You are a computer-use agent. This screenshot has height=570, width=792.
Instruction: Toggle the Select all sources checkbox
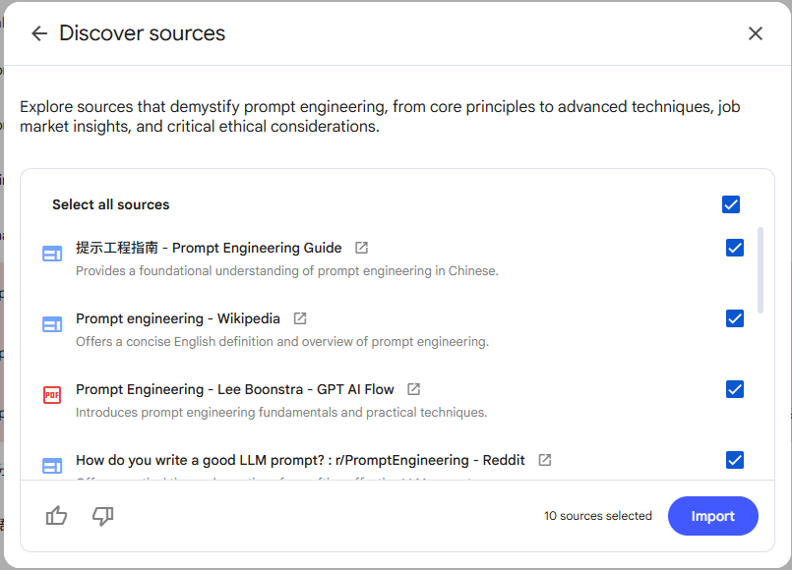(731, 204)
